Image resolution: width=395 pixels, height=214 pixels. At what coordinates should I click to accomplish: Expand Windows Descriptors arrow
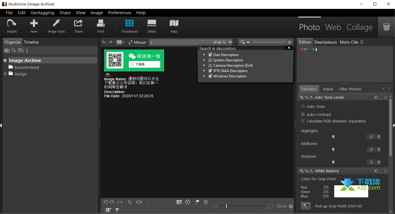(204, 76)
